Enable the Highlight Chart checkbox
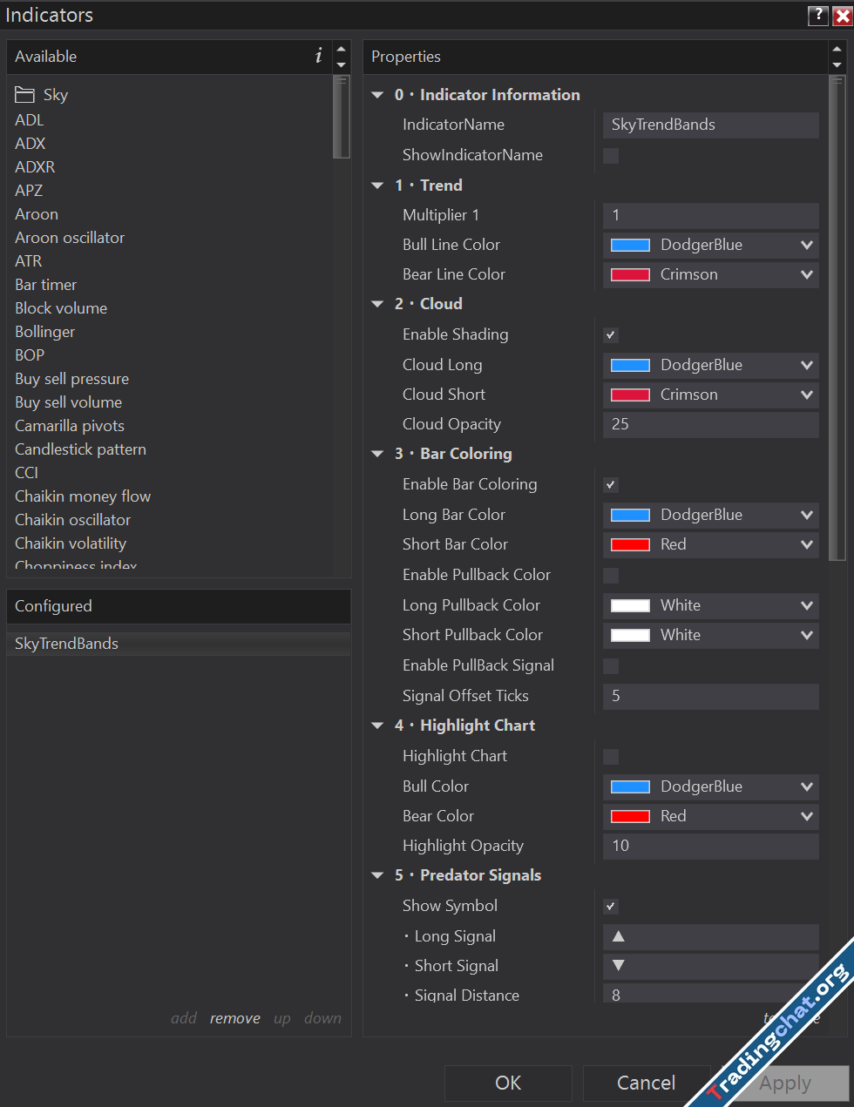The height and width of the screenshot is (1107, 854). pos(611,757)
